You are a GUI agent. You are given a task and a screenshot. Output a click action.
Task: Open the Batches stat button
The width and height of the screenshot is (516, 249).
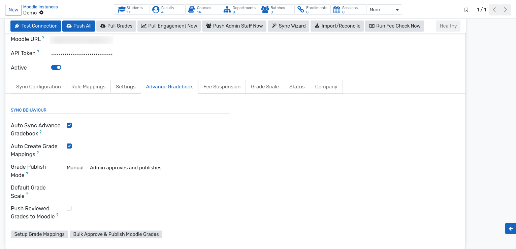coord(277,10)
